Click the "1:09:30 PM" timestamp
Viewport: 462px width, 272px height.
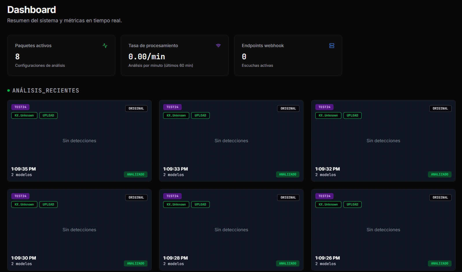(24, 258)
